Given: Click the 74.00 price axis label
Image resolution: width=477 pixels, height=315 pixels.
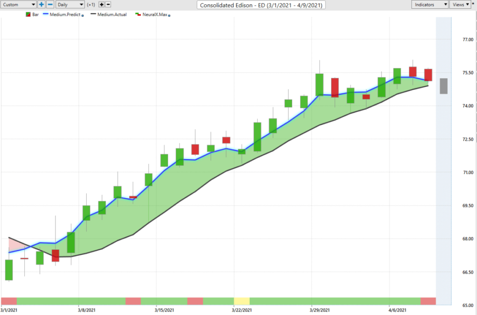Looking at the screenshot, I should (x=468, y=106).
